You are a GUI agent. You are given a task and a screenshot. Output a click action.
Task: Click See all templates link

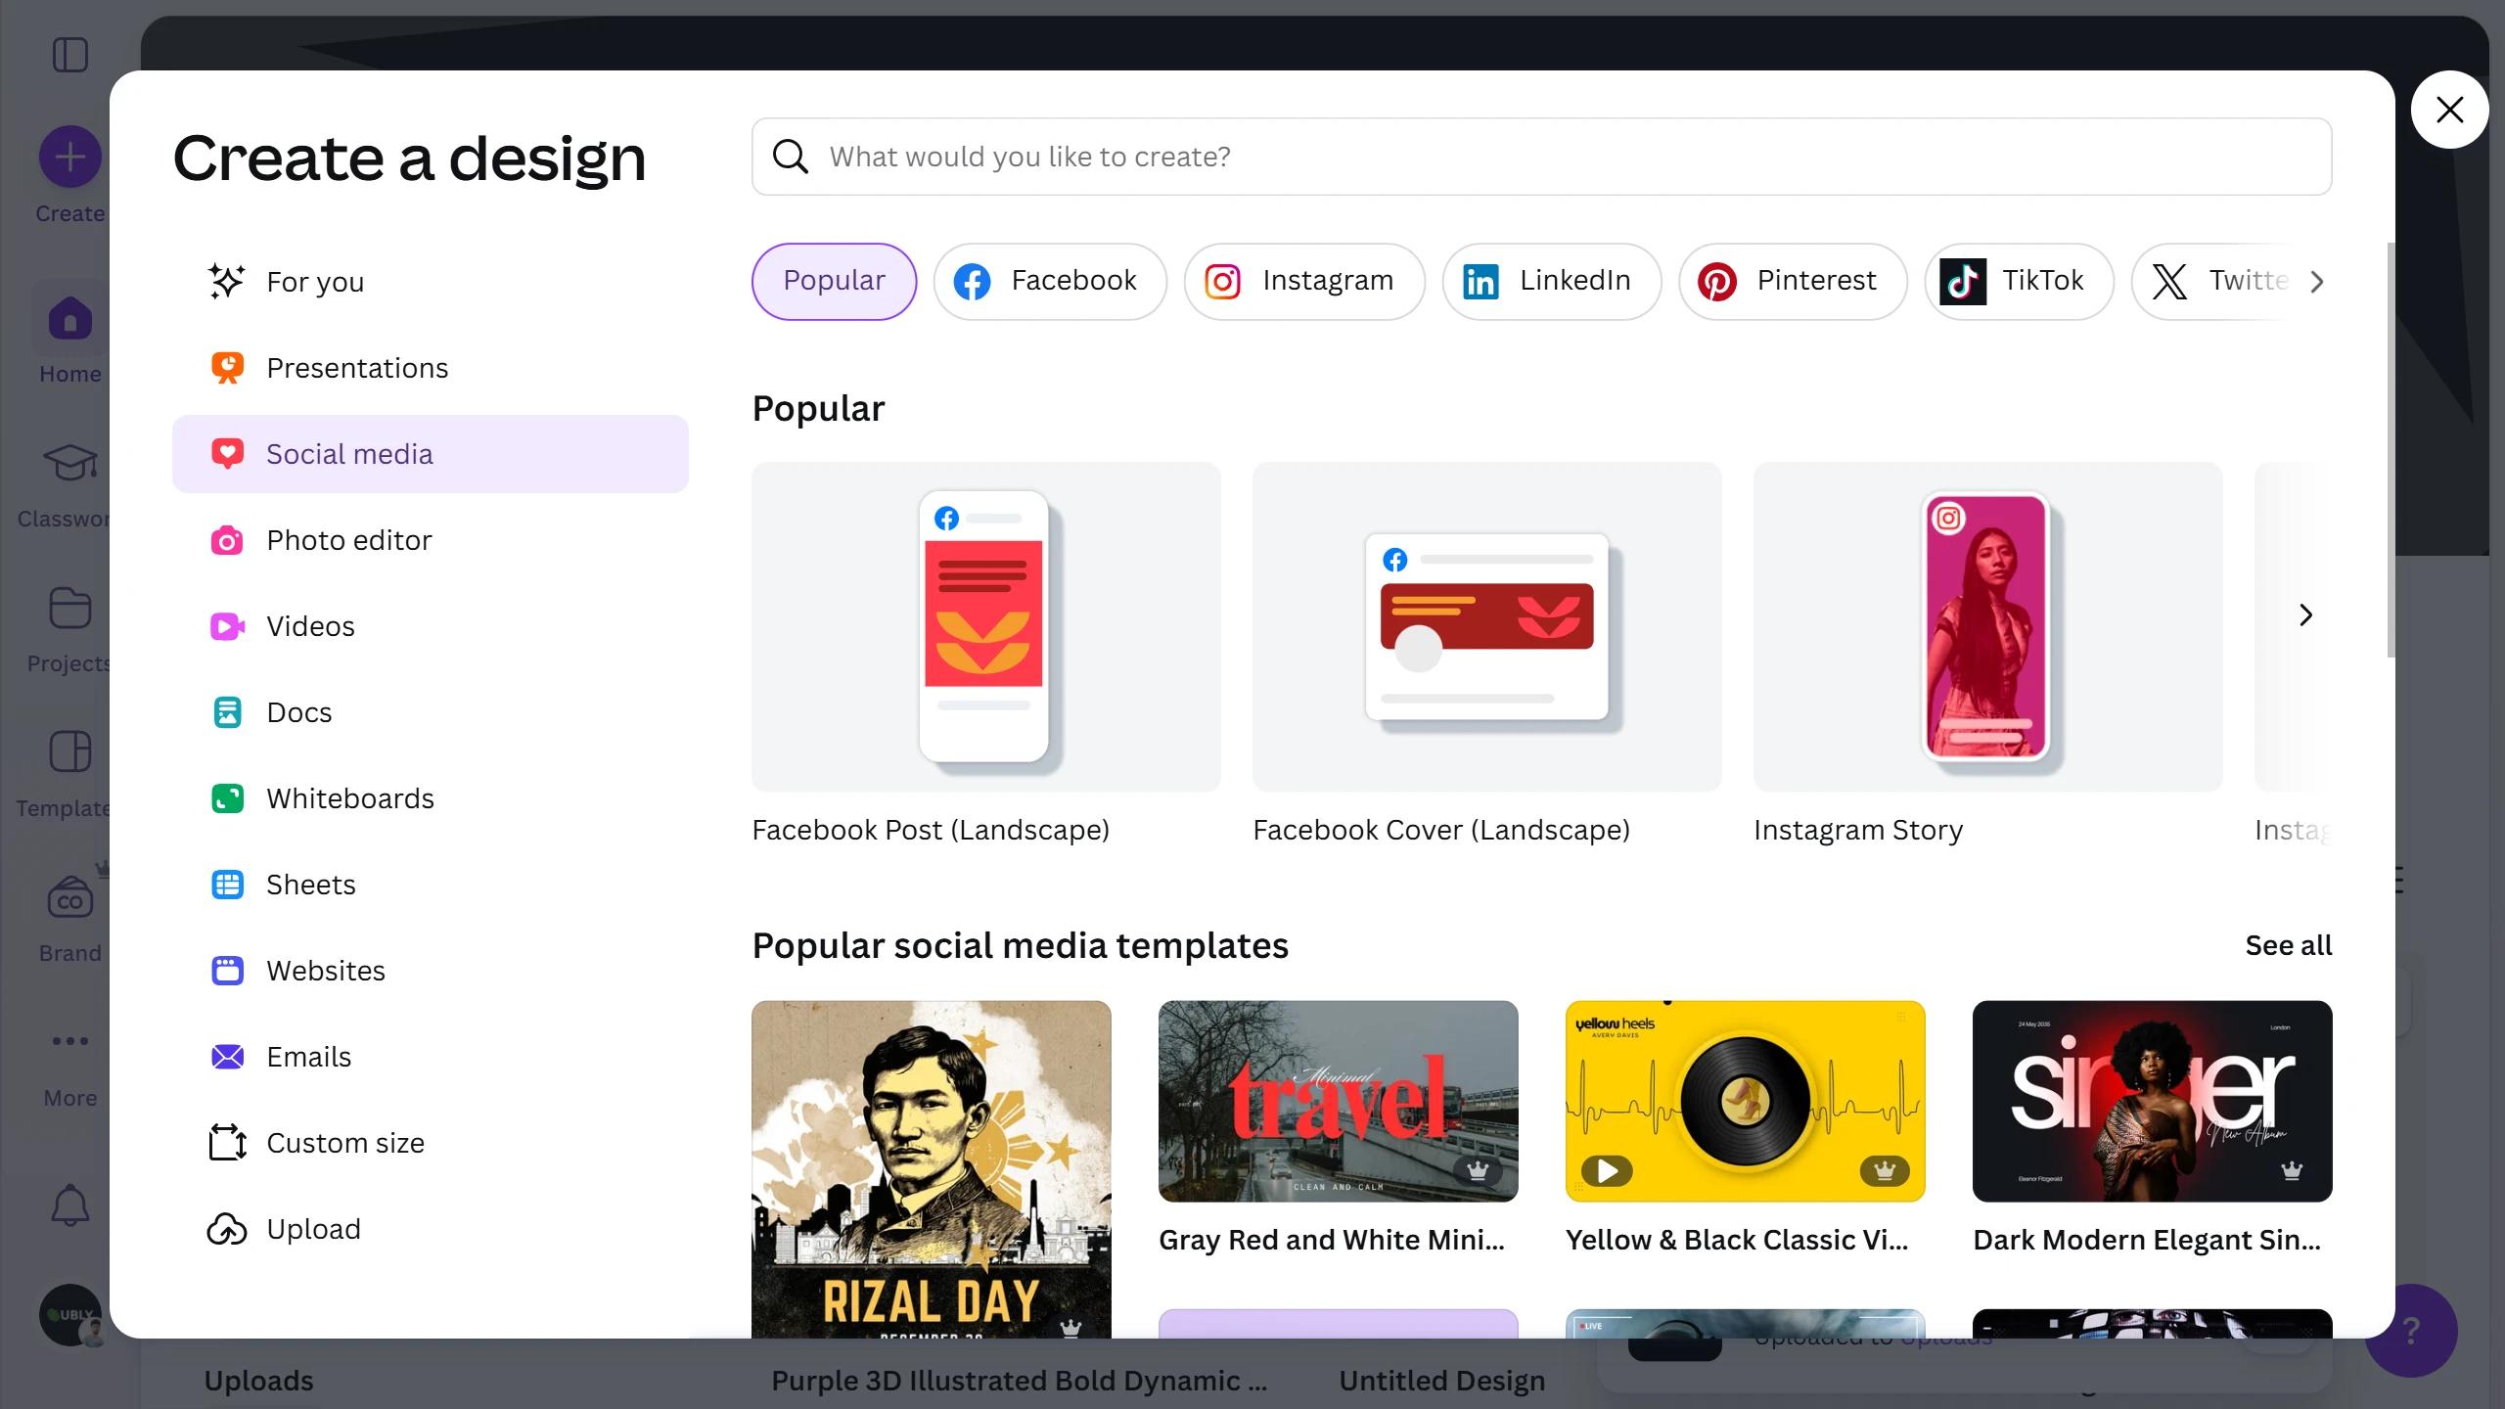pyautogui.click(x=2288, y=945)
